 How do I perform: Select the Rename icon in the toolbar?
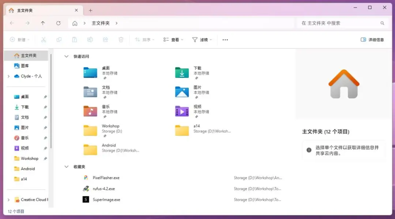(90, 39)
